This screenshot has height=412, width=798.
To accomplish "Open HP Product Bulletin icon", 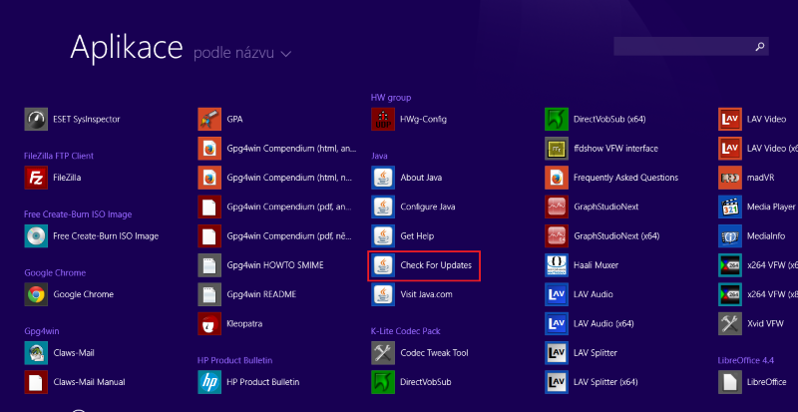I will pos(209,382).
